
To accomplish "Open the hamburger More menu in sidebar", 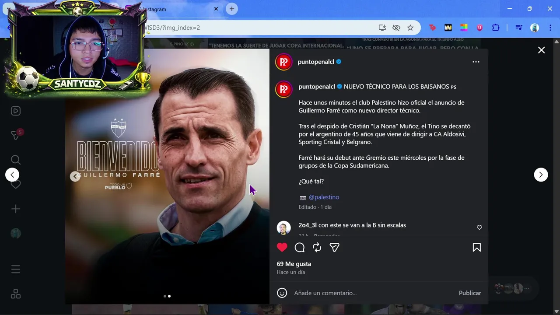I will click(16, 269).
